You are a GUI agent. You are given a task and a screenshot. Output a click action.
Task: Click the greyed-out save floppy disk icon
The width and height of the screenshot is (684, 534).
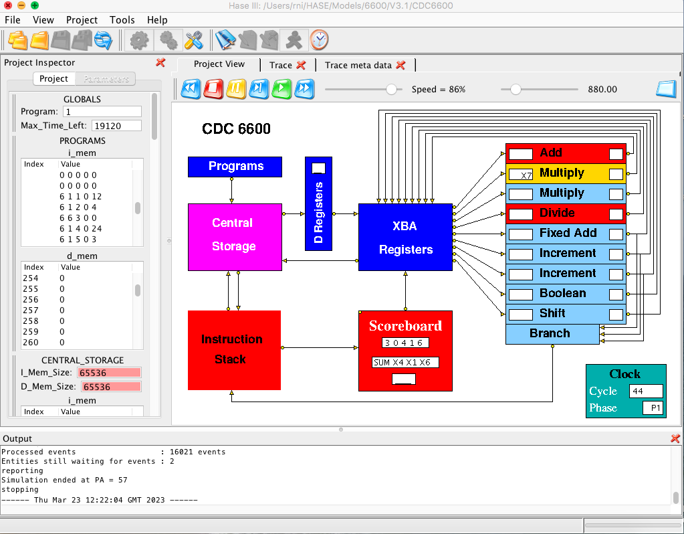pyautogui.click(x=61, y=40)
